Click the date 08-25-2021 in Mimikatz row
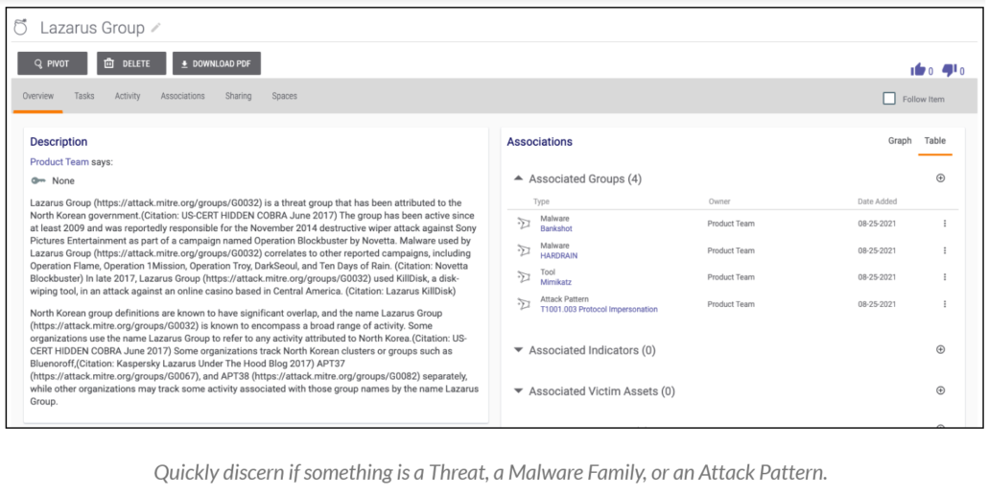 click(x=877, y=277)
